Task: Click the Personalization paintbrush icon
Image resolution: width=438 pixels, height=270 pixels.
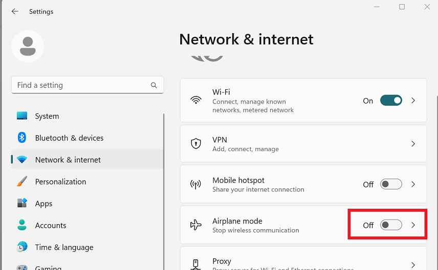Action: point(22,181)
